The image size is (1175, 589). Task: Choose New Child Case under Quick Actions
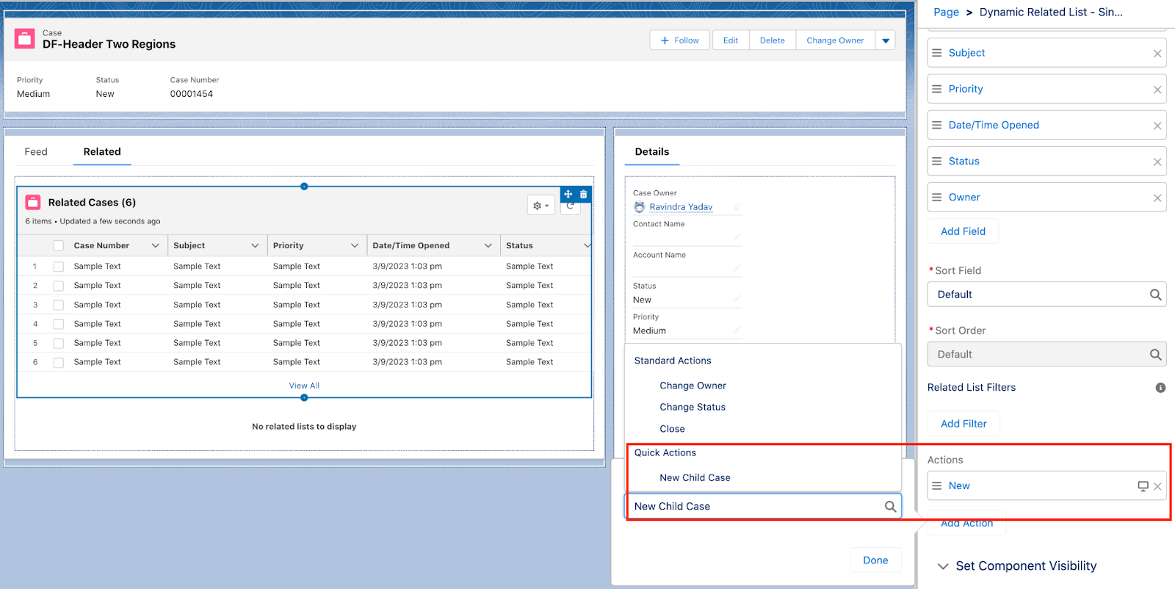[695, 477]
